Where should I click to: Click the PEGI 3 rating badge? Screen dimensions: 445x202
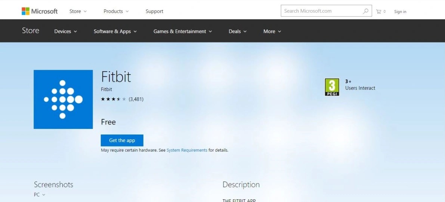332,87
